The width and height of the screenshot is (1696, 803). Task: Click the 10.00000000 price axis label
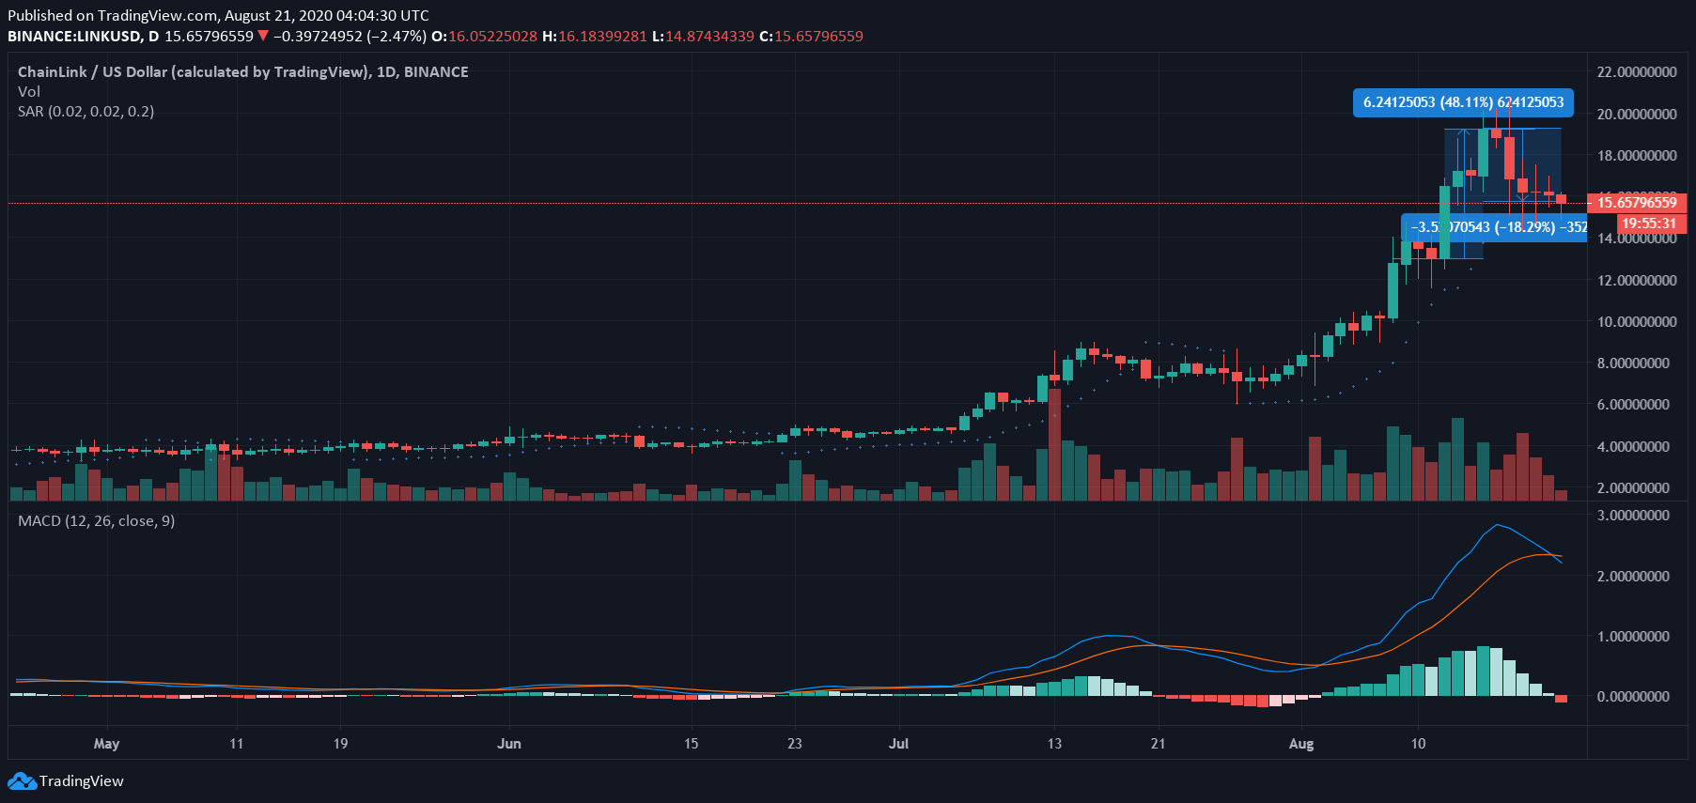click(x=1637, y=322)
